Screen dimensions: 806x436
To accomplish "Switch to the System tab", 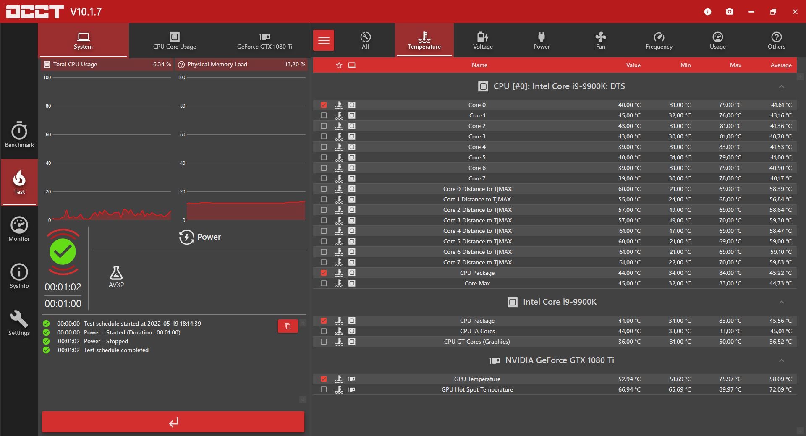I will pos(83,40).
